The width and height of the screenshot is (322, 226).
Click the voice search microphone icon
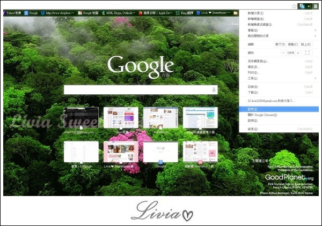[x=214, y=90]
